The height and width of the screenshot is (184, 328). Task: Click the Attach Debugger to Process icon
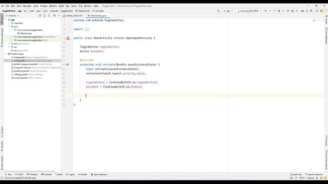click(293, 11)
